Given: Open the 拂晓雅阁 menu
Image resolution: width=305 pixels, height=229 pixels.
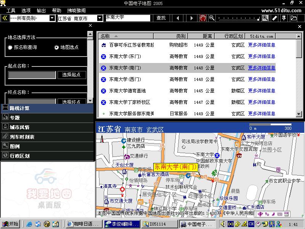Looking at the screenshot, I should [77, 11].
